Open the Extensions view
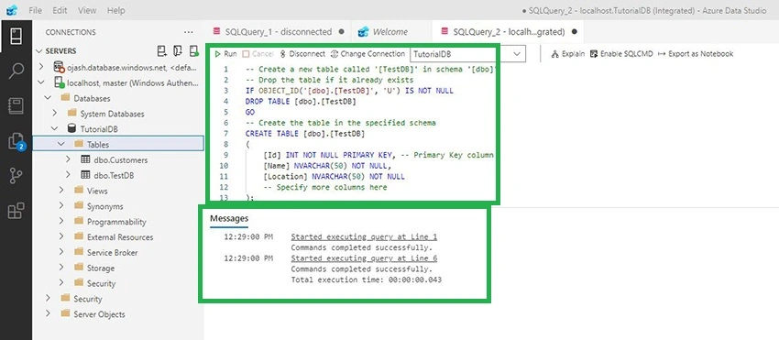The image size is (779, 340). coord(16,211)
